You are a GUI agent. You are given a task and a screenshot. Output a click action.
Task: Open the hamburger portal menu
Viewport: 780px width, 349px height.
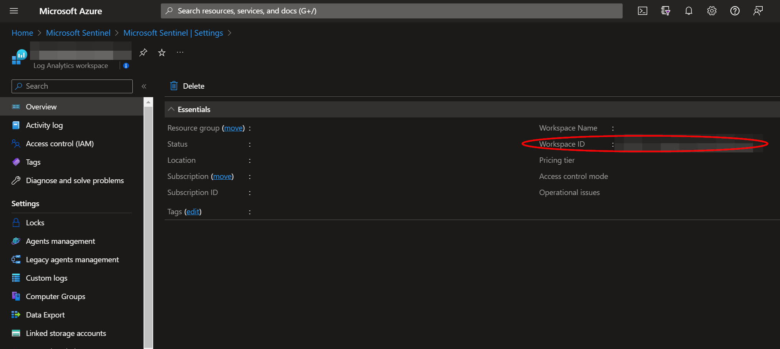[x=14, y=11]
